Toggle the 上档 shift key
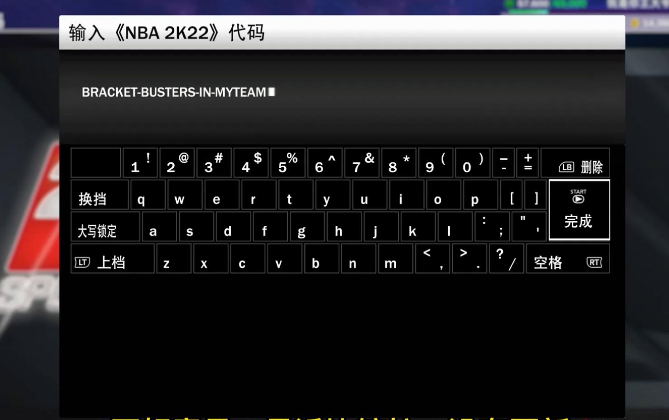 click(x=113, y=258)
